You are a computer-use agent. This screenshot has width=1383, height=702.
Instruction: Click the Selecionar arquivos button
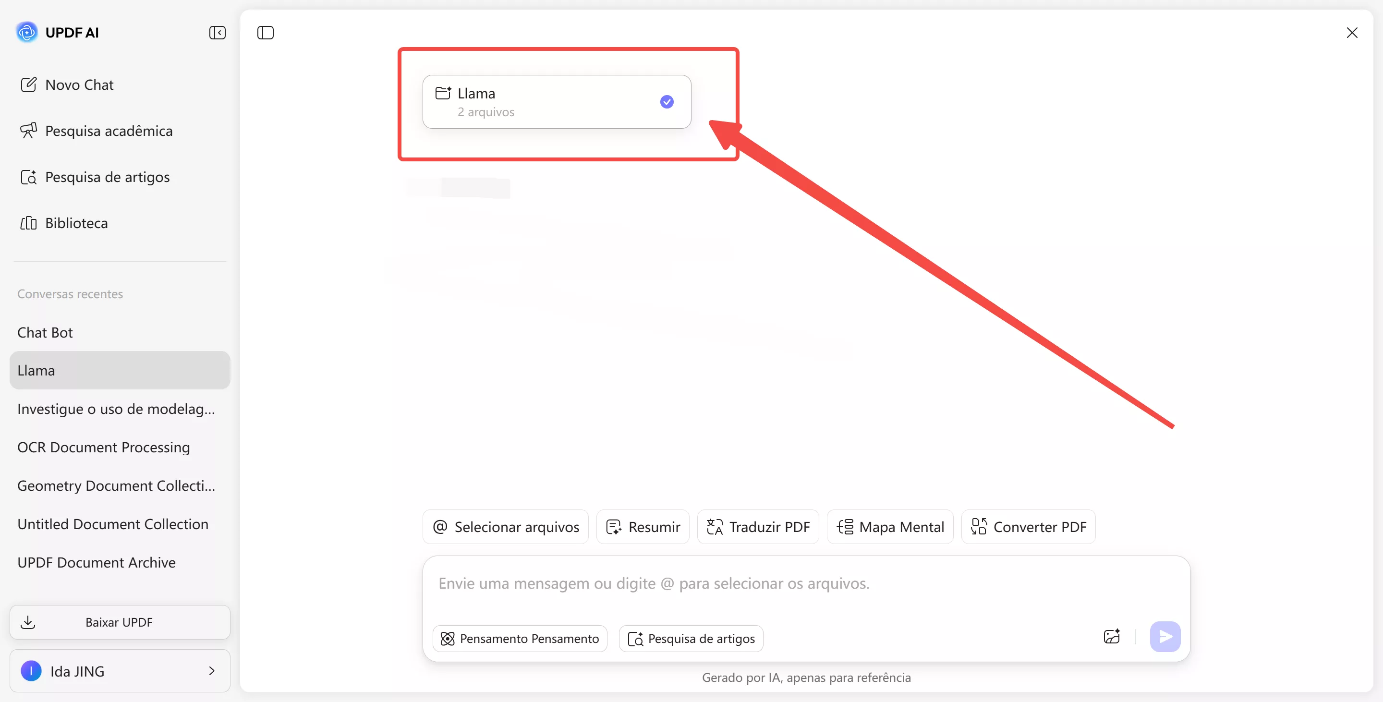tap(505, 526)
